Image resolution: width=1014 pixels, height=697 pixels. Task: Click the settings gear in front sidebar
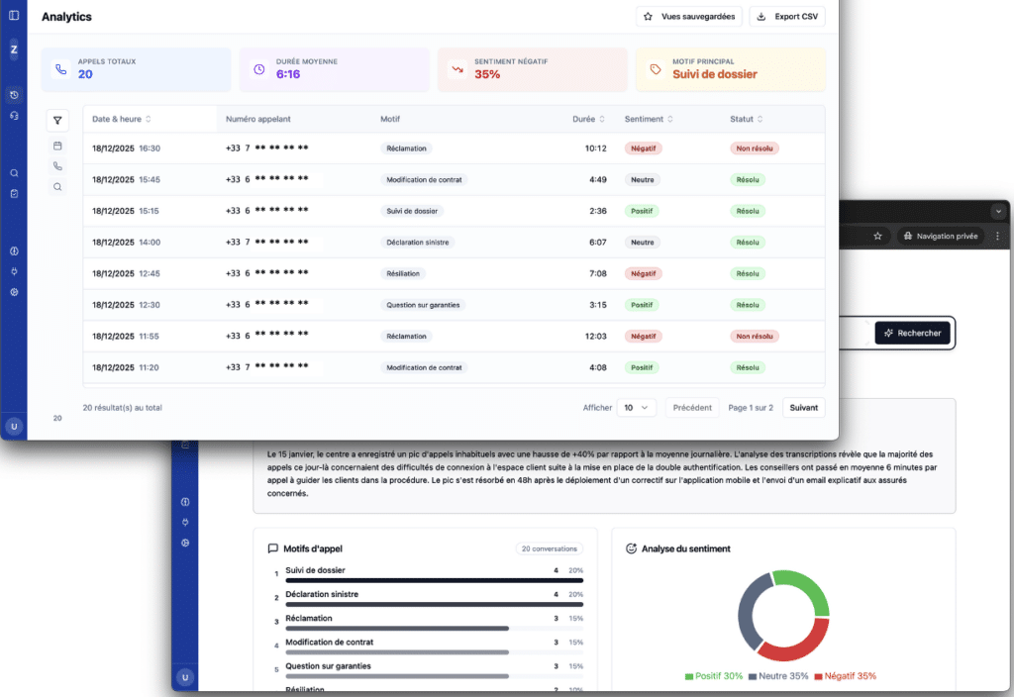pos(14,292)
